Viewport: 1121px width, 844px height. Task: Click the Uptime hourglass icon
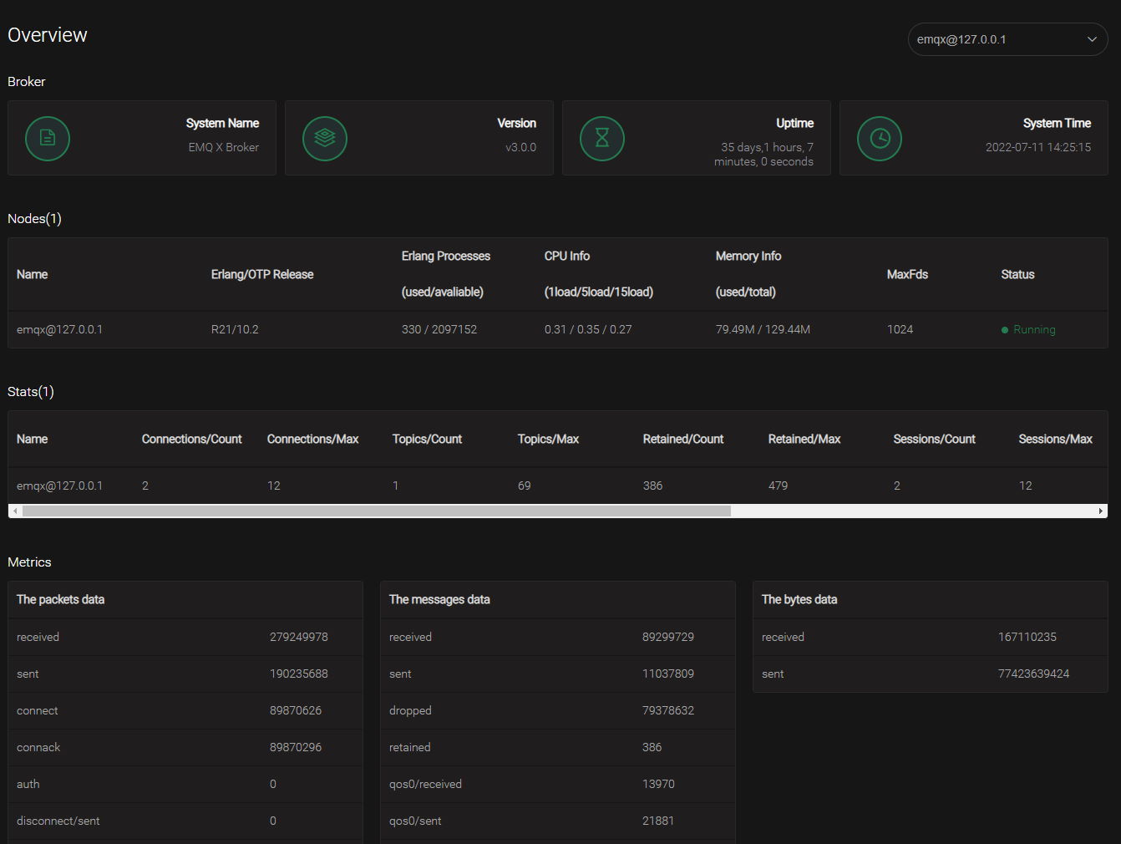(x=602, y=139)
